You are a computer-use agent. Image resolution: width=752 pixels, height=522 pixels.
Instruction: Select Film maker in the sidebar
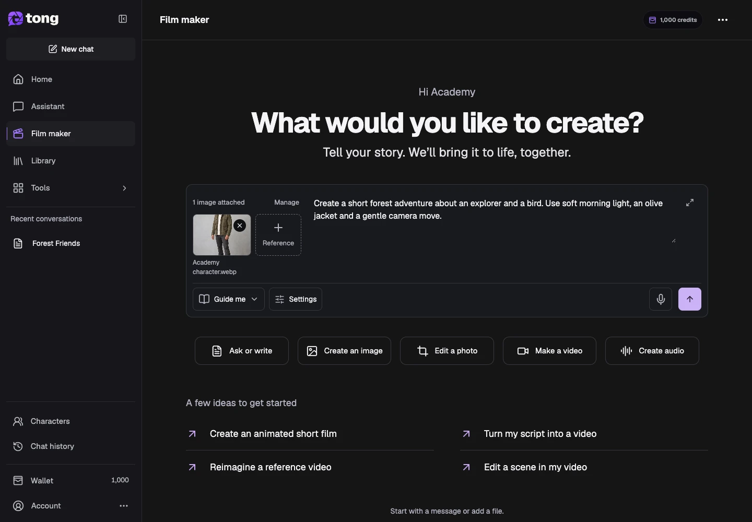[x=71, y=134]
